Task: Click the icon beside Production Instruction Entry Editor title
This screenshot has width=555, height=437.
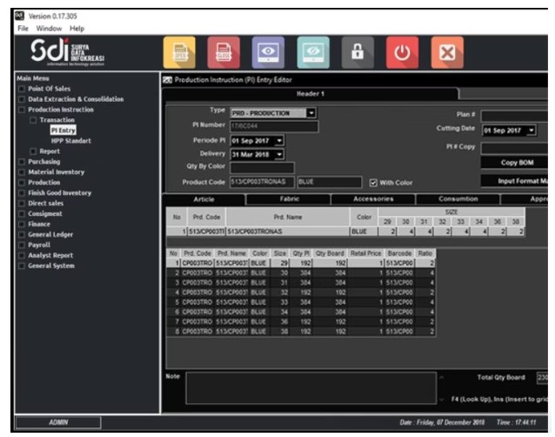Action: 167,80
